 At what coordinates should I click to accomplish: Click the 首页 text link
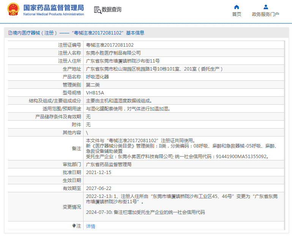click(237, 14)
